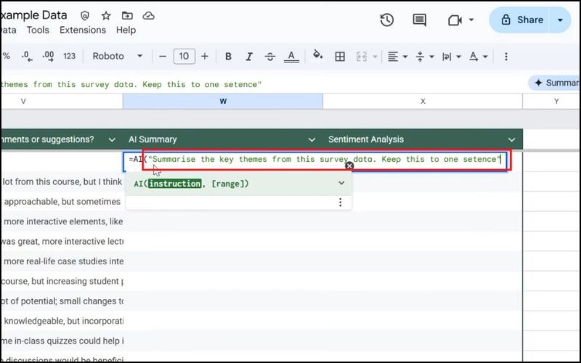Close the formula help popup
This screenshot has height=363, width=581.
349,166
